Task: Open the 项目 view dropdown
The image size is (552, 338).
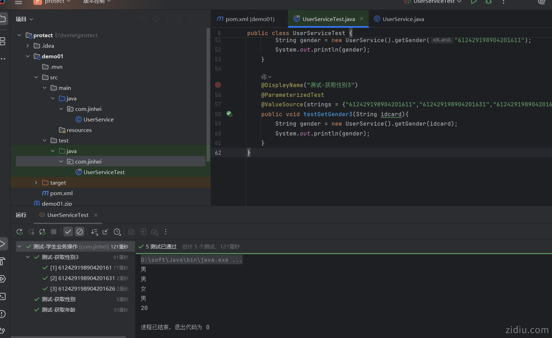Action: (x=25, y=19)
